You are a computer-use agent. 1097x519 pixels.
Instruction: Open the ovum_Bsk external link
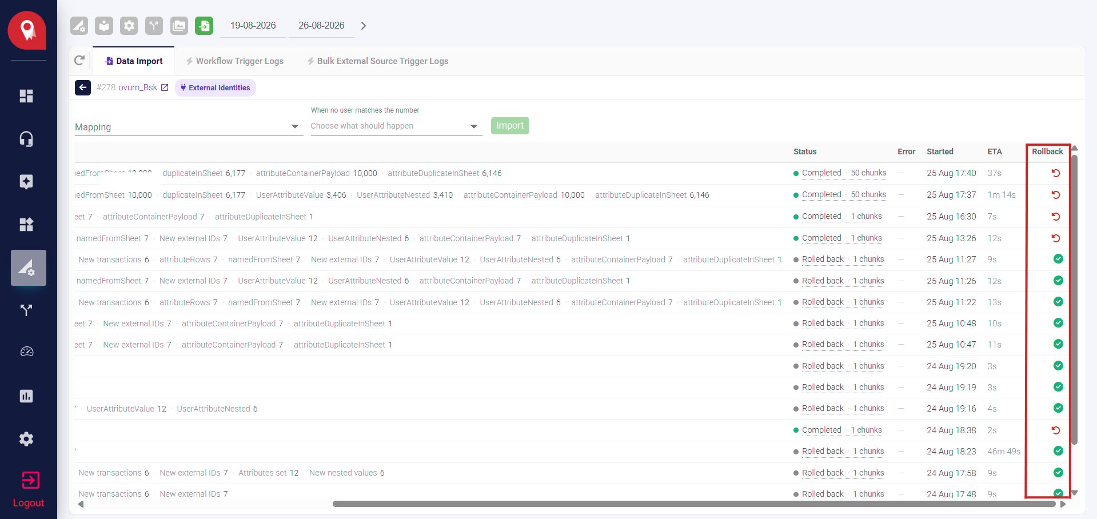tap(165, 87)
